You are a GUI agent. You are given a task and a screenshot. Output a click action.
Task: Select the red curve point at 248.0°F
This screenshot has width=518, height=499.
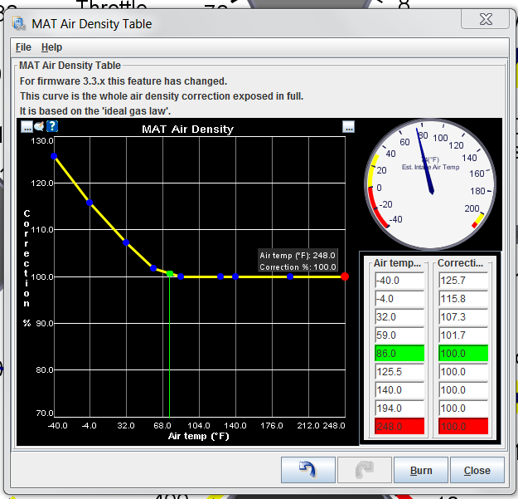click(x=345, y=276)
